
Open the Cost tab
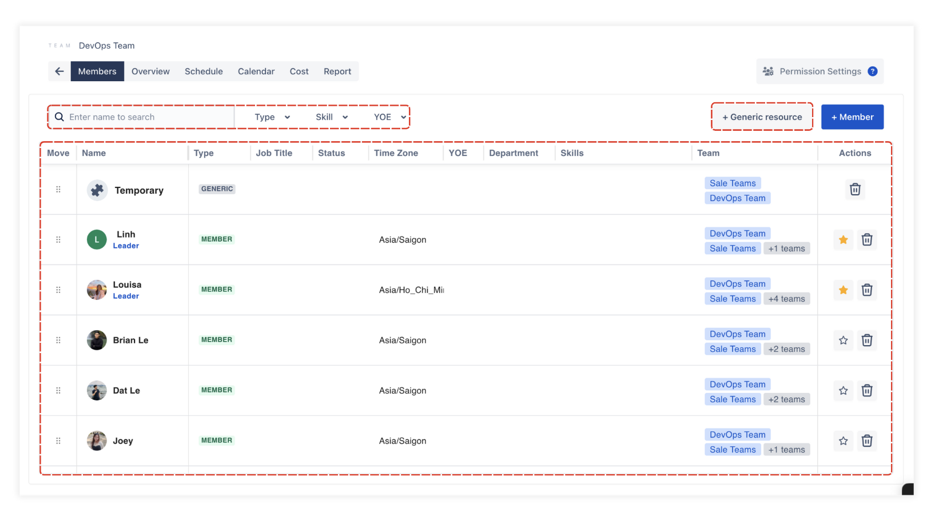pyautogui.click(x=299, y=71)
